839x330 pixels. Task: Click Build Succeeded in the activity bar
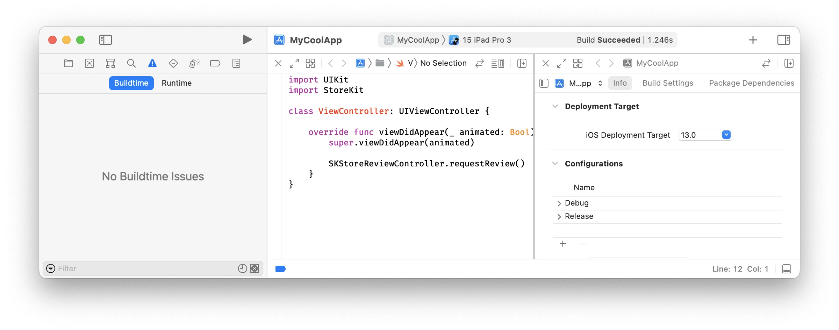[x=625, y=40]
